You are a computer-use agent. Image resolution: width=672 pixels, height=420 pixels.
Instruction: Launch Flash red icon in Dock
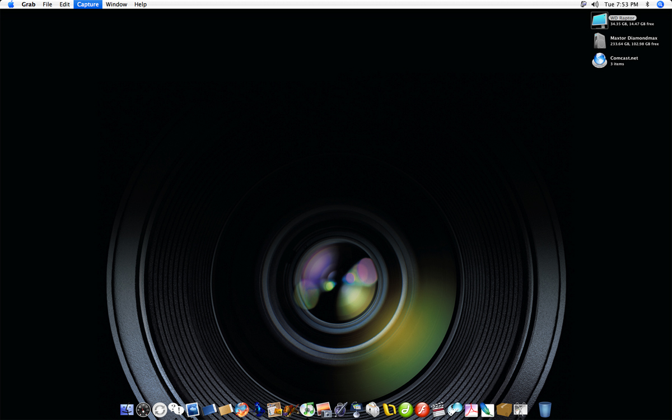point(422,410)
